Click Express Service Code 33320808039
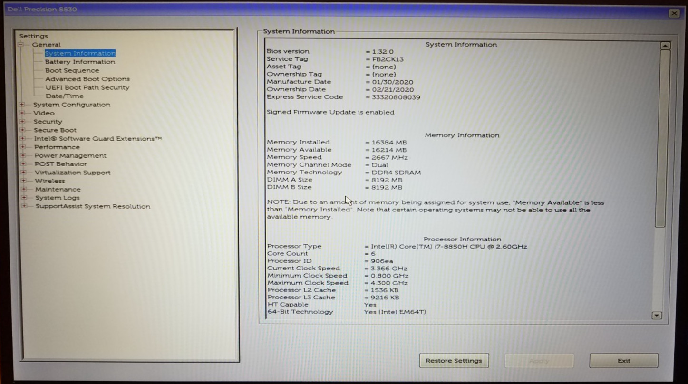Viewport: 688px width, 384px height. [396, 97]
